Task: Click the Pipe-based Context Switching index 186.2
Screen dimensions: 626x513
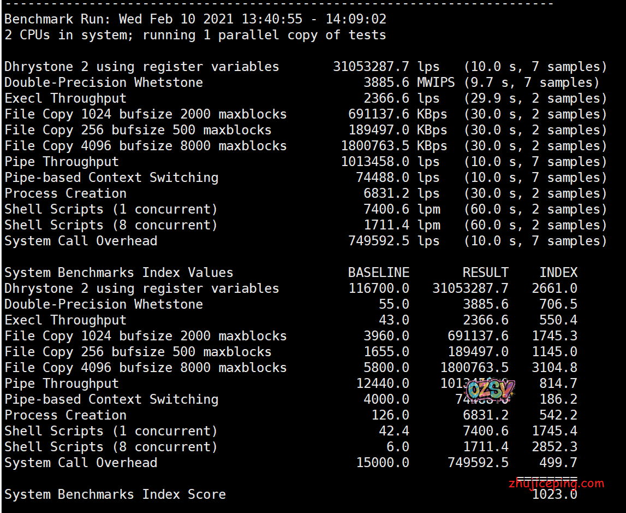Action: pyautogui.click(x=558, y=399)
